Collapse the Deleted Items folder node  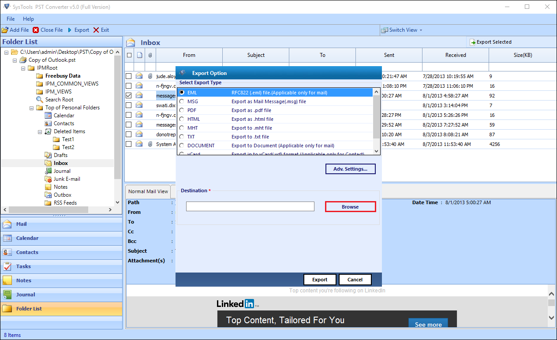39,131
